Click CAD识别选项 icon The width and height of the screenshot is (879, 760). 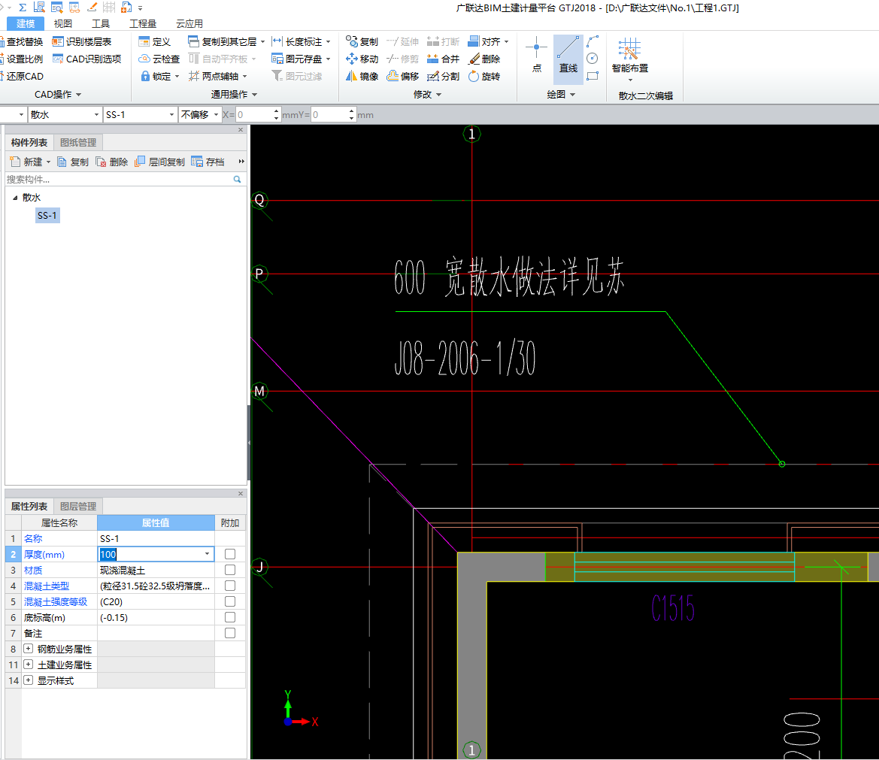coord(57,59)
